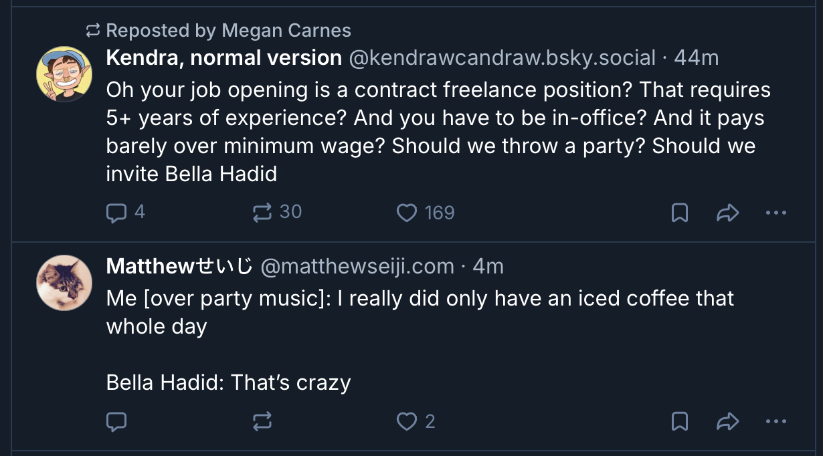The image size is (823, 456).
Task: Like Matthew's post with 2 likes
Action: click(407, 421)
